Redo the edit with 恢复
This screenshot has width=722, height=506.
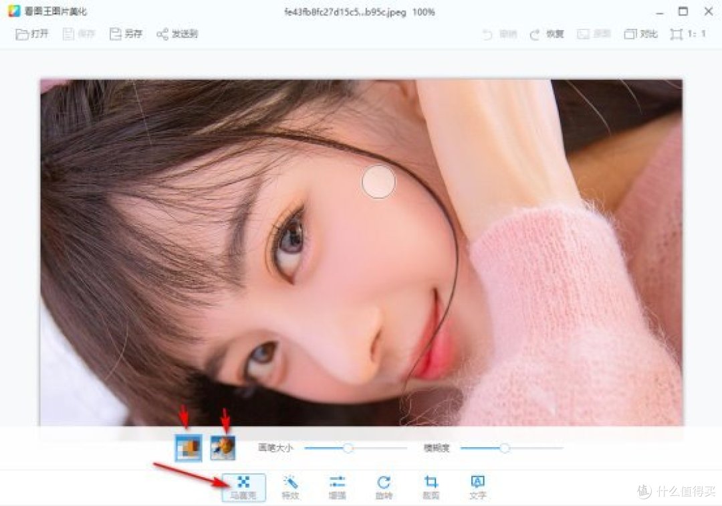click(547, 34)
